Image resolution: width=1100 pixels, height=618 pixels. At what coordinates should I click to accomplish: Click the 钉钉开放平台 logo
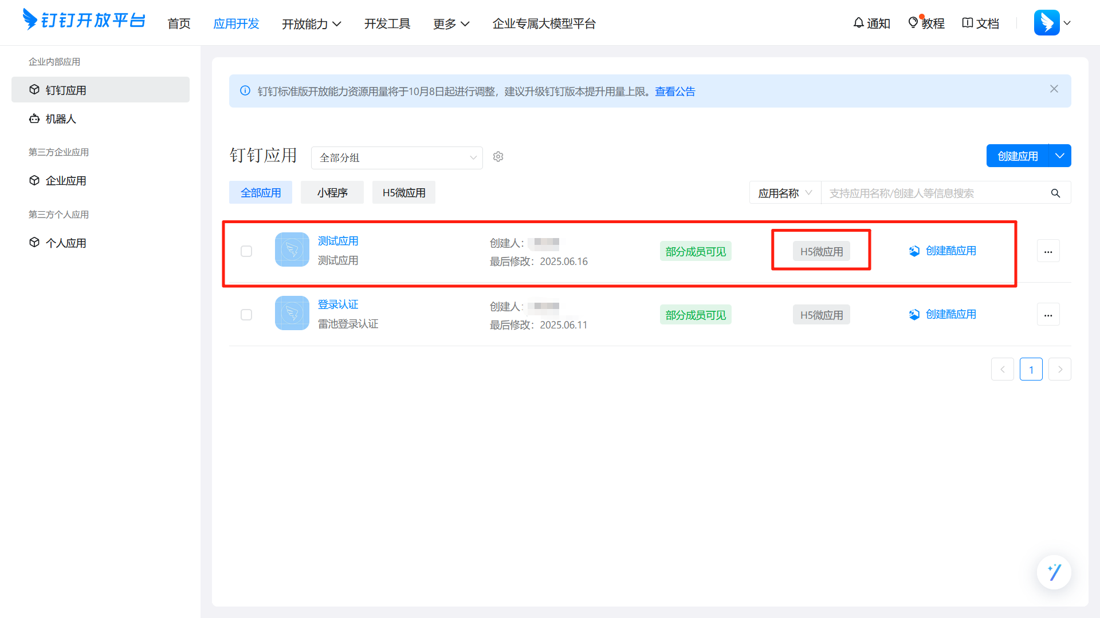(84, 20)
